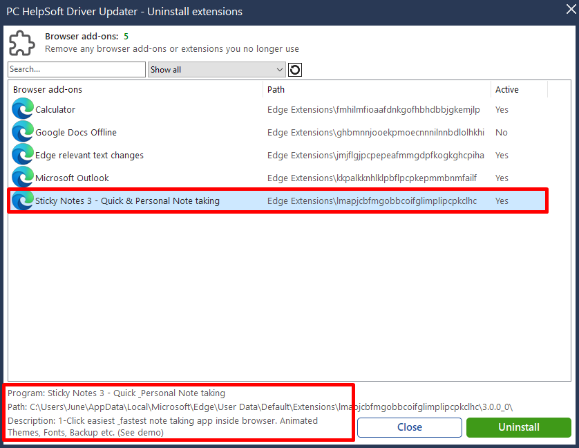
Task: Click the path ending in kogkghcpiha
Action: click(x=376, y=156)
